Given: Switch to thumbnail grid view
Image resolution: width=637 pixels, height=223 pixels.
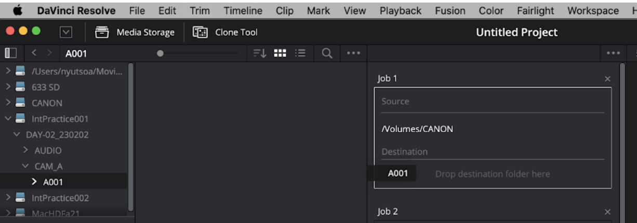Looking at the screenshot, I should click(x=280, y=53).
